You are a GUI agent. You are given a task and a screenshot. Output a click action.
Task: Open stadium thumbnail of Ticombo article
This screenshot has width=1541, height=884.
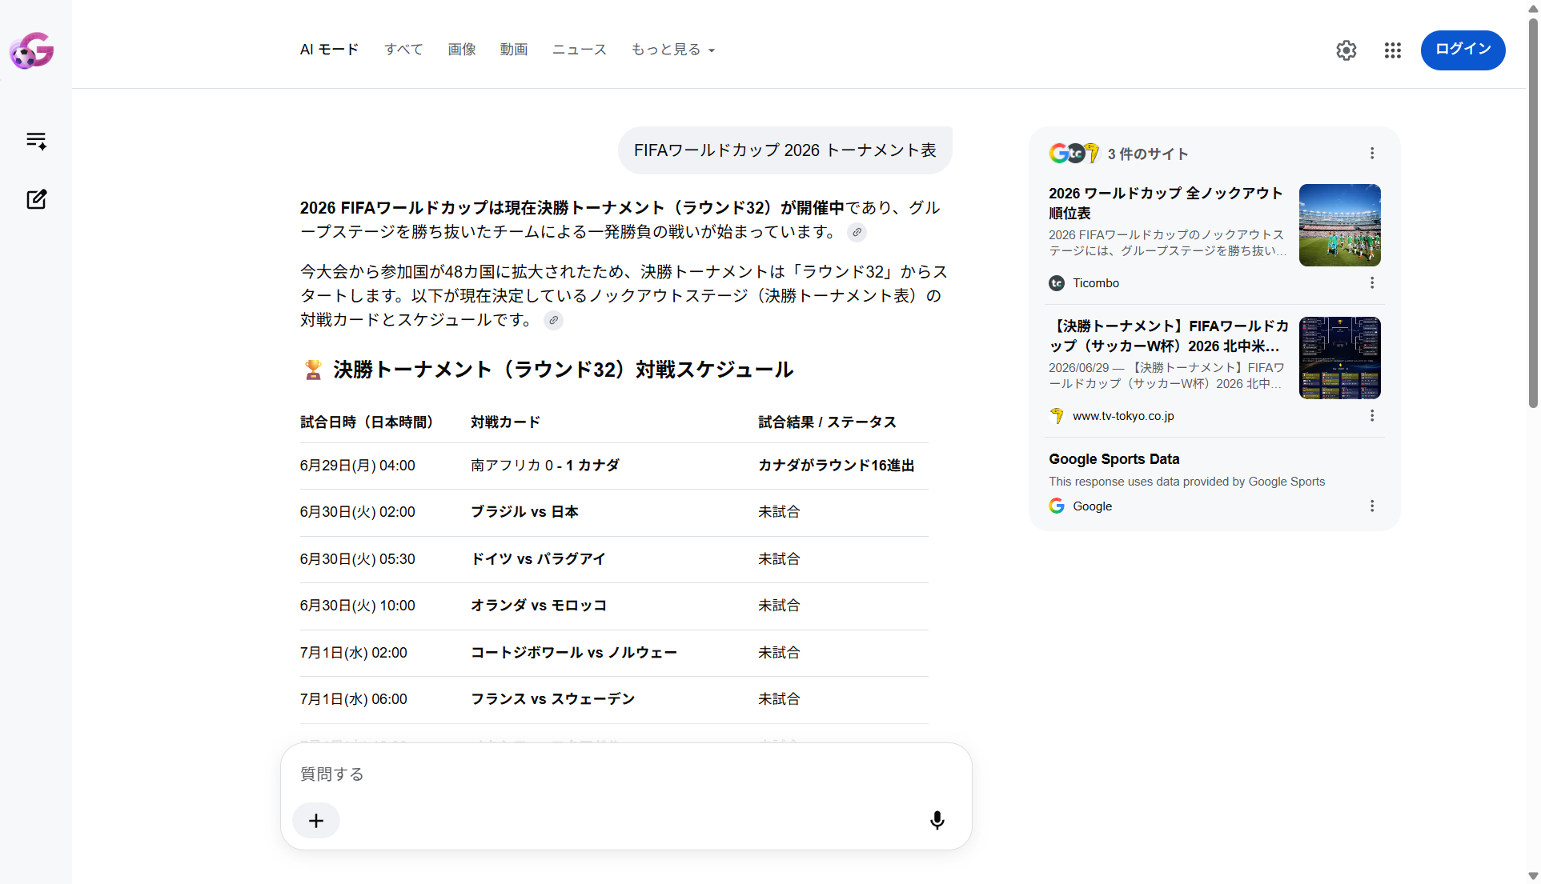pyautogui.click(x=1339, y=225)
